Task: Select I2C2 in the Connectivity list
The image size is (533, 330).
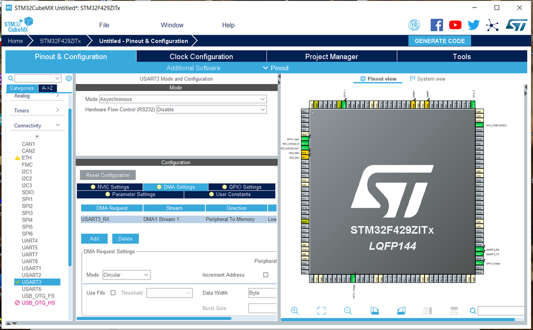Action: (27, 178)
